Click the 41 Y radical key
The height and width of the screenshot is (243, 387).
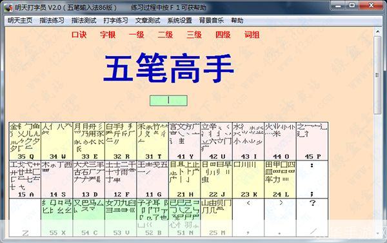click(184, 141)
